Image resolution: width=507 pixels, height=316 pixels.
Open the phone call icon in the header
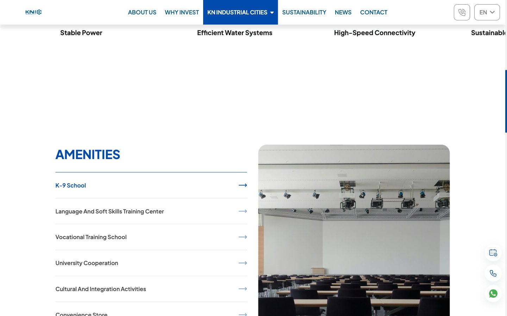point(462,12)
